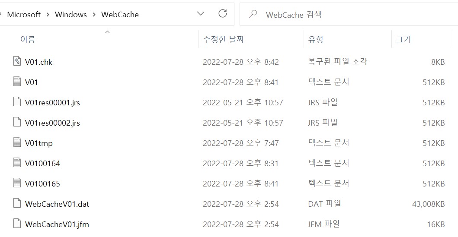
Task: Expand the chevron after Microsoft breadcrumb
Action: [x=48, y=15]
